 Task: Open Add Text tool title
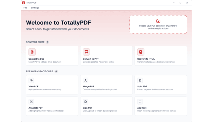tap(142, 108)
